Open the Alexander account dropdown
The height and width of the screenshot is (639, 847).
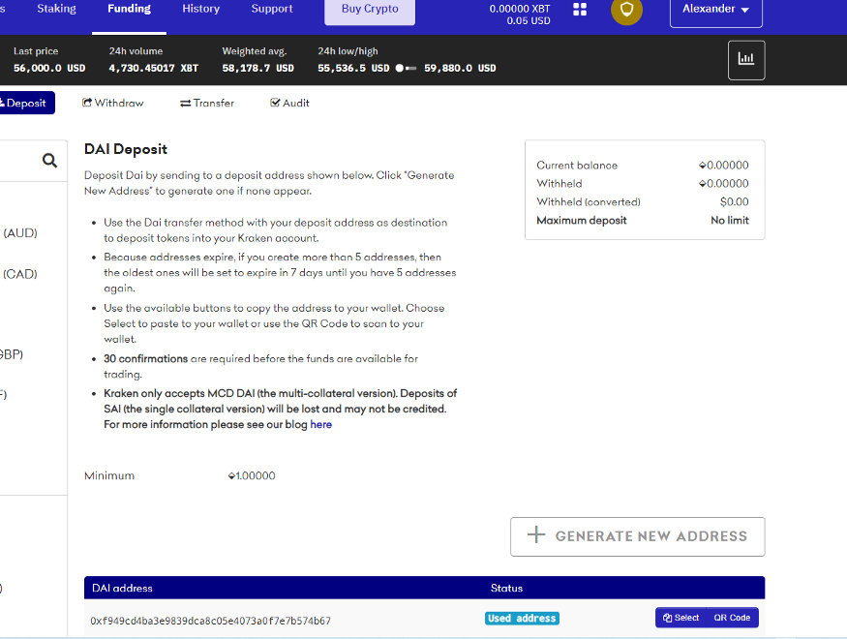click(715, 12)
